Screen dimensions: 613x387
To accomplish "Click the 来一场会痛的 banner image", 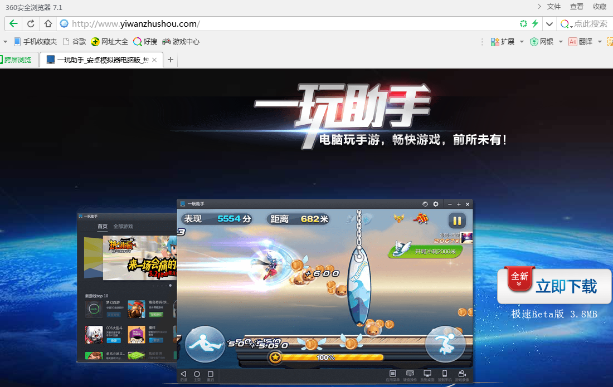I will coord(139,258).
